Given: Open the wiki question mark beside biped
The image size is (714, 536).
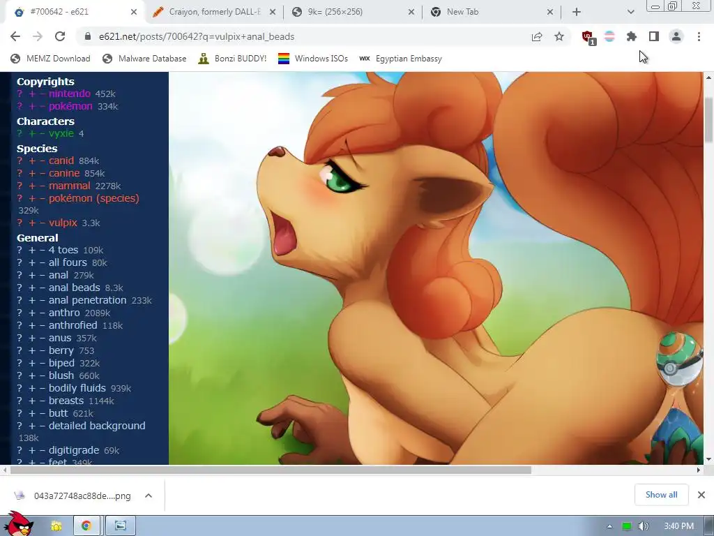Looking at the screenshot, I should pyautogui.click(x=20, y=363).
